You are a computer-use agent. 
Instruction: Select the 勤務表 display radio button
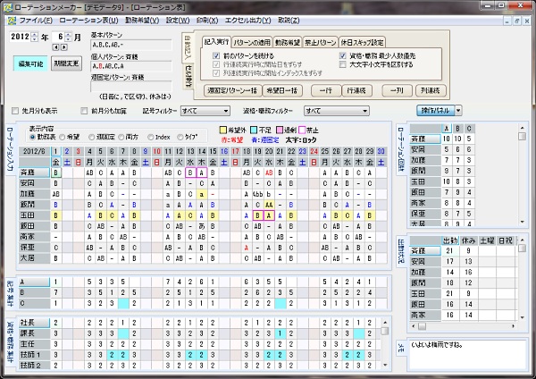pos(32,137)
